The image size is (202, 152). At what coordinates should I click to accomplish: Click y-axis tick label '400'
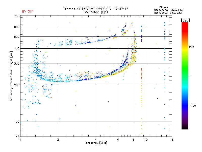(17, 48)
